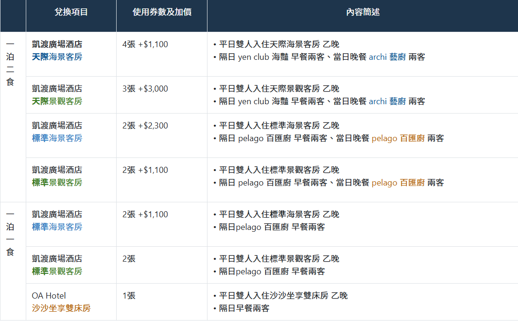
Task: Select the 3張 +$3,000 price cell
Action: pos(145,89)
